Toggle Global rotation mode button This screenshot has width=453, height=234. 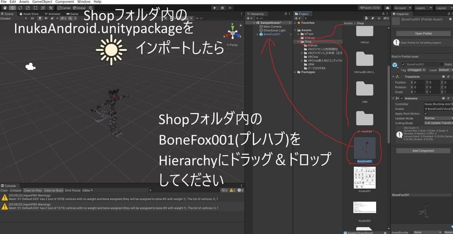click(x=79, y=8)
